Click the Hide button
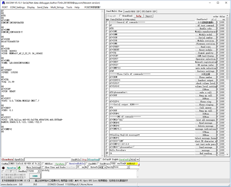The height and width of the screenshot is (187, 231). click(x=133, y=159)
